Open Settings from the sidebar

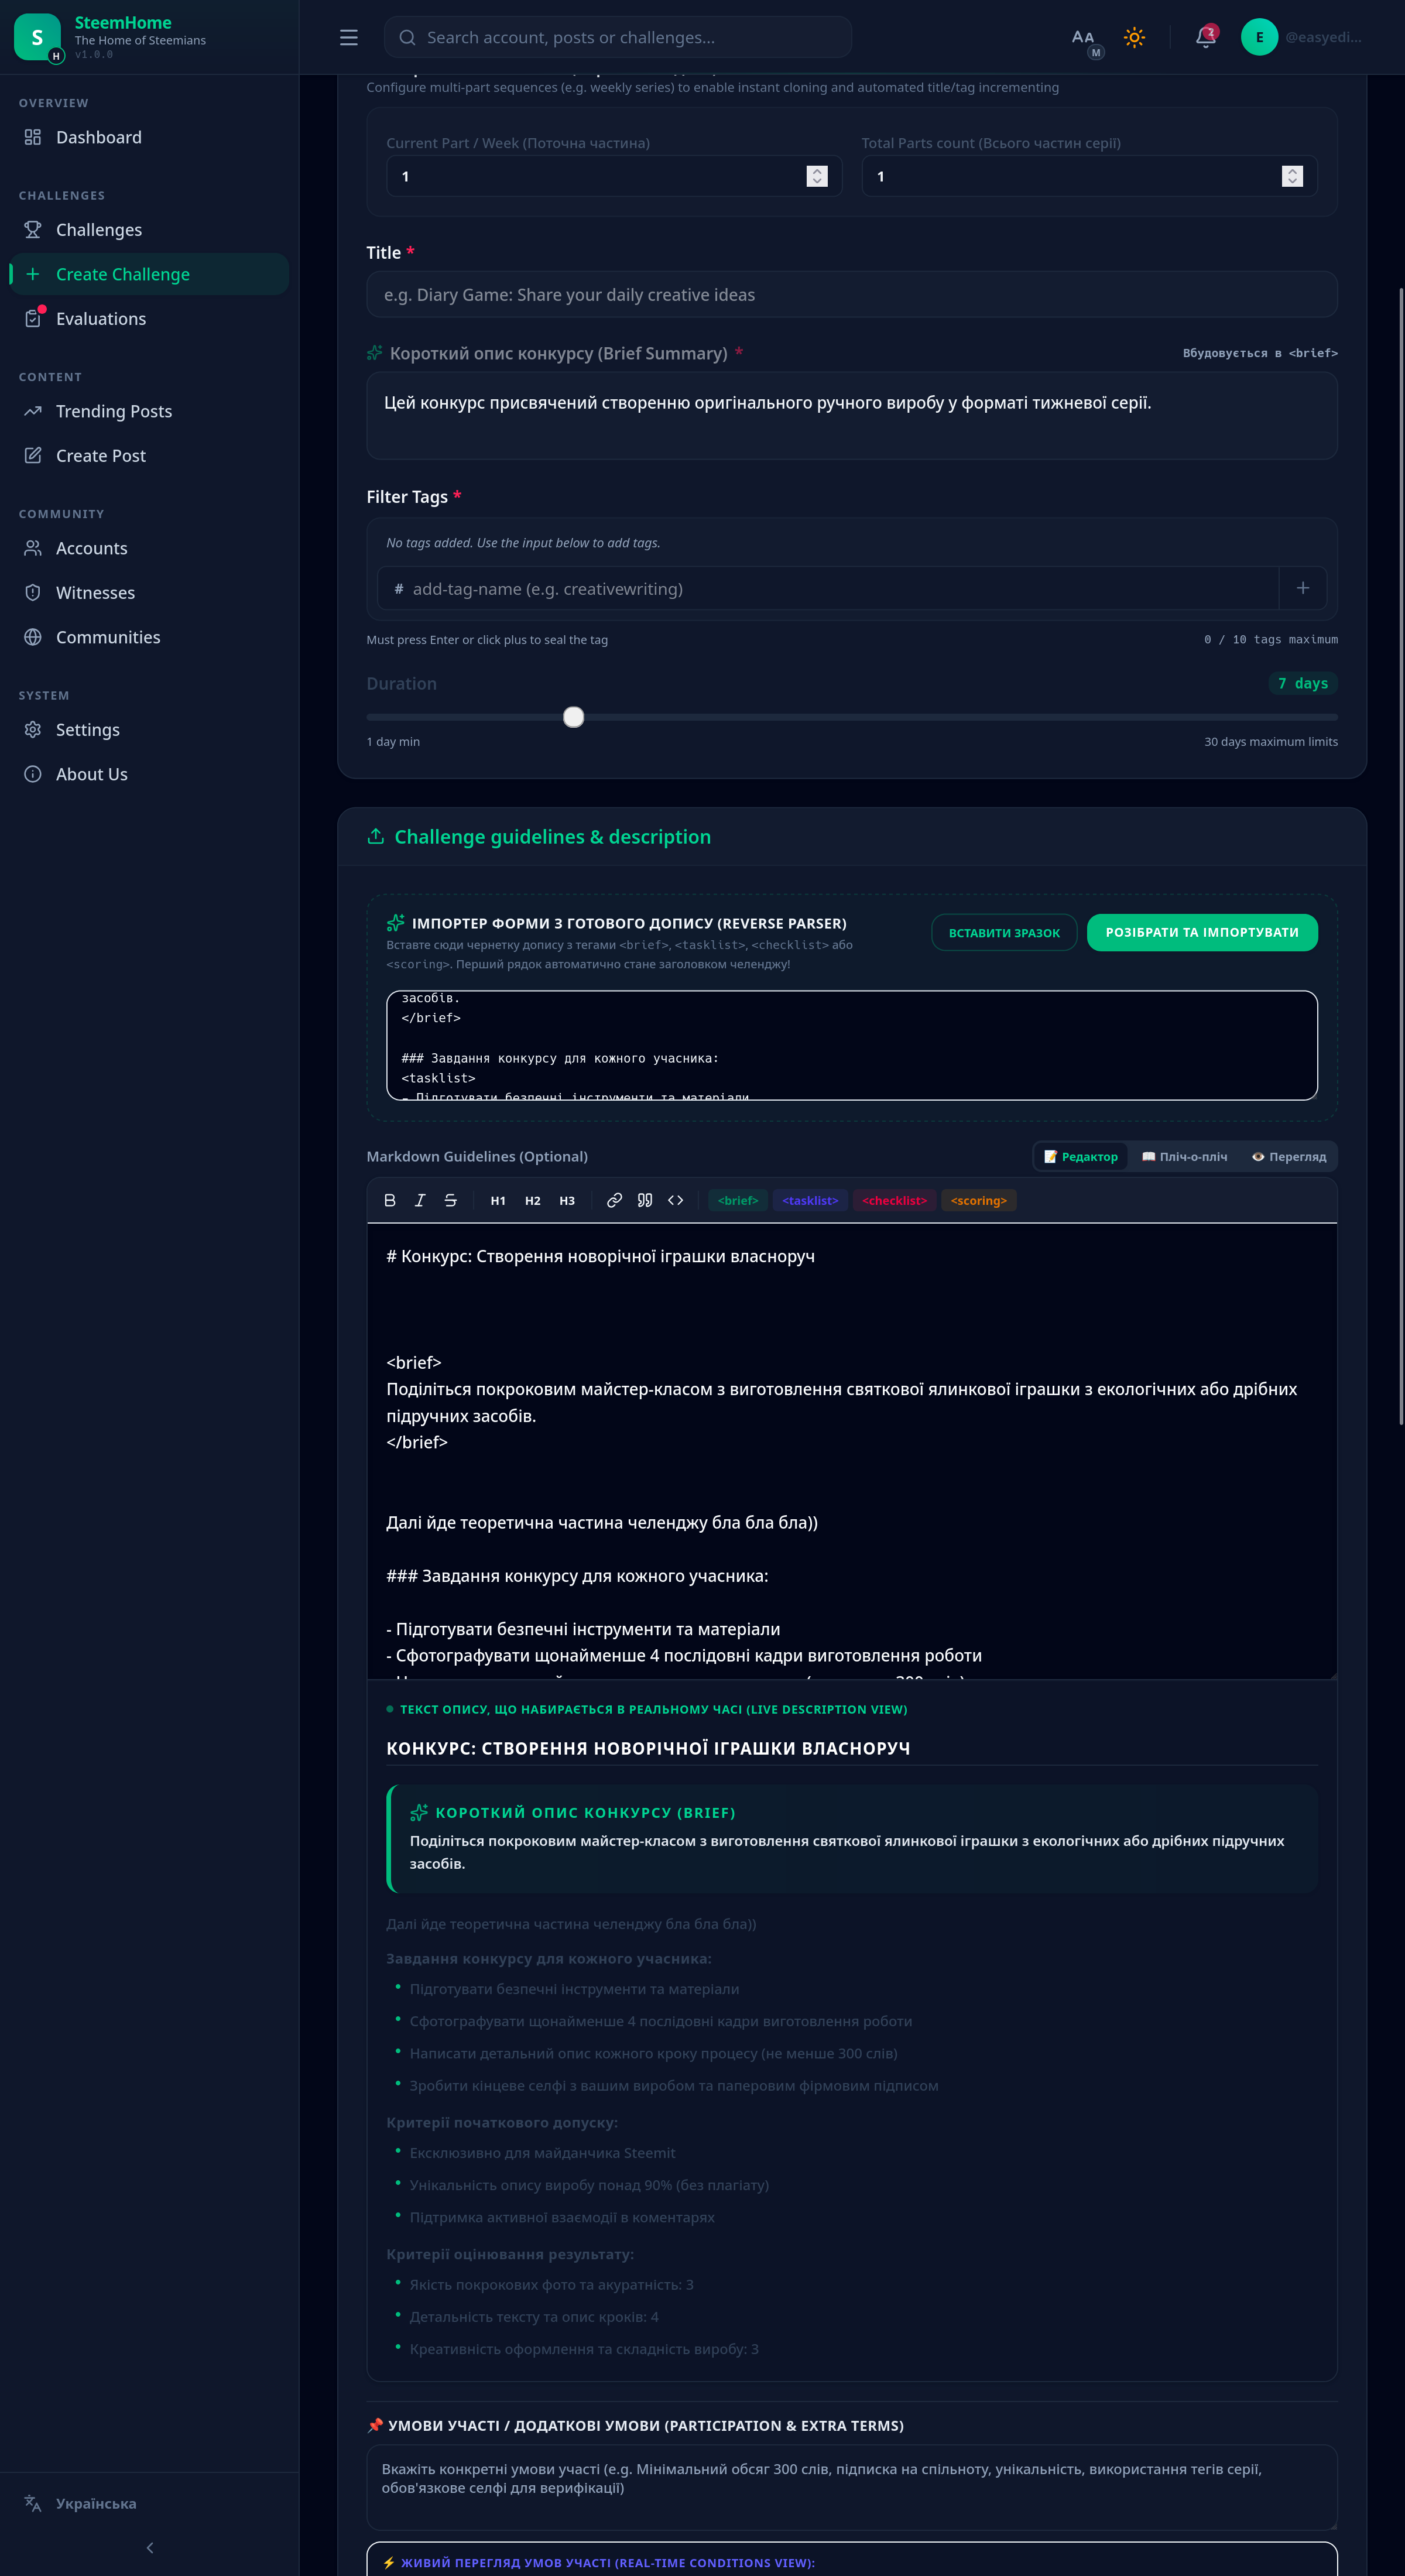[149, 730]
